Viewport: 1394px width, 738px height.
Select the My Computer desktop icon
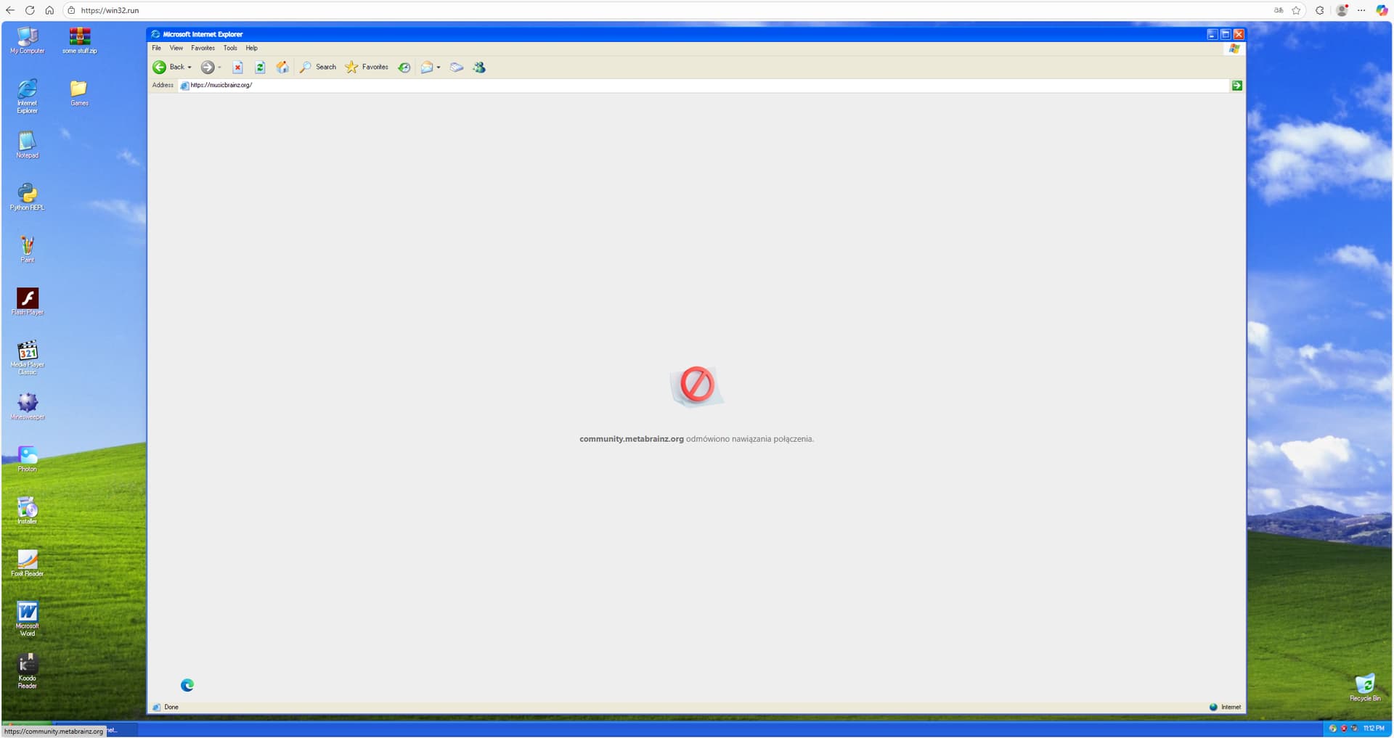coord(28,41)
